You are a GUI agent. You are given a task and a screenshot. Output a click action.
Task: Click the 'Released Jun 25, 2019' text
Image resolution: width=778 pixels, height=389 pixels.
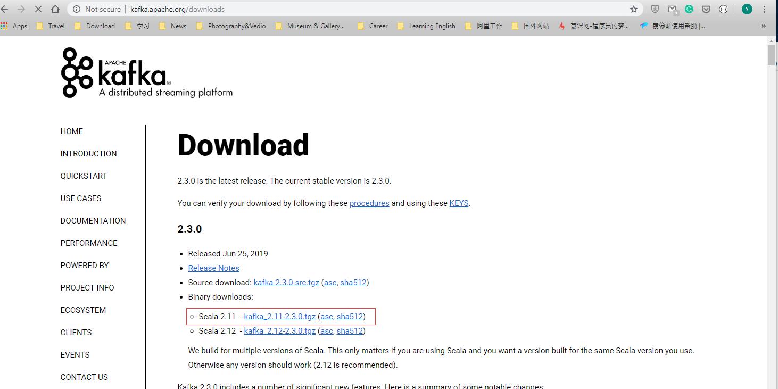tap(228, 254)
